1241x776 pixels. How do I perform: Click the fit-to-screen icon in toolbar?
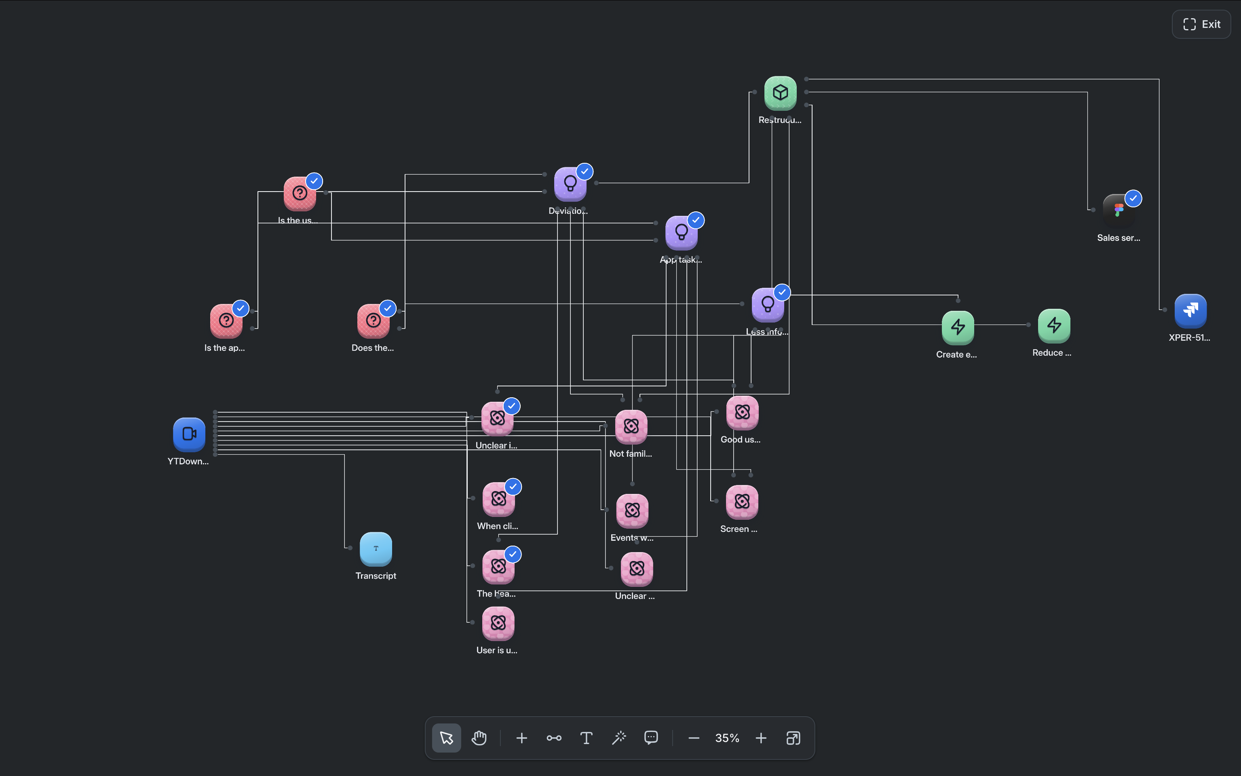pyautogui.click(x=794, y=738)
